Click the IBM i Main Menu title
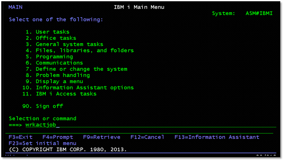Image resolution: width=284 pixels, height=161 pixels. (139, 7)
